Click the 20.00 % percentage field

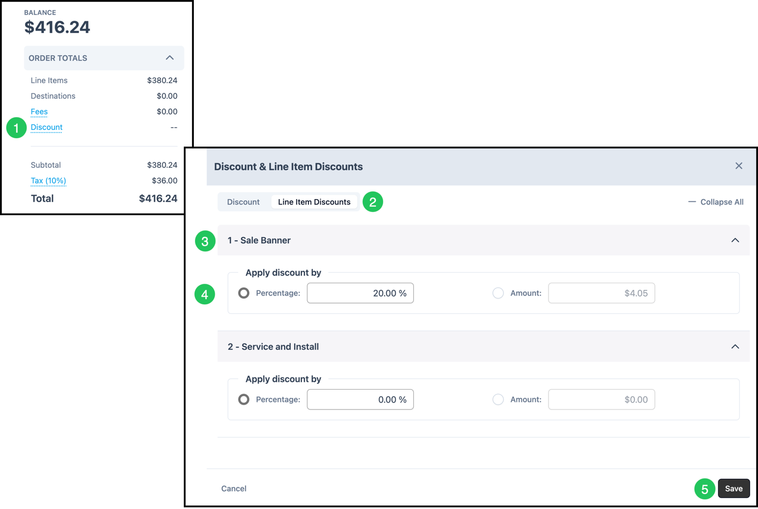pos(360,293)
